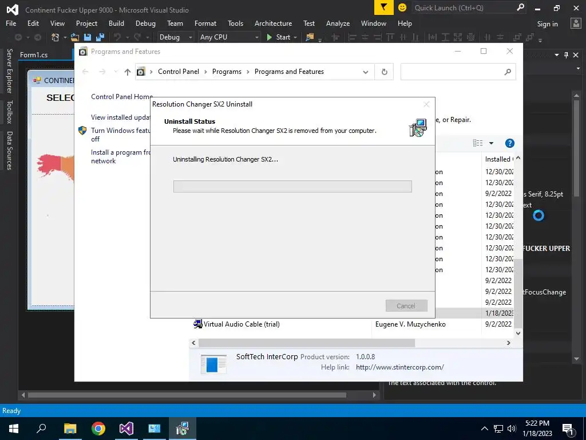Click the search magnifier in Programs and Features
The image size is (586, 440).
point(508,72)
